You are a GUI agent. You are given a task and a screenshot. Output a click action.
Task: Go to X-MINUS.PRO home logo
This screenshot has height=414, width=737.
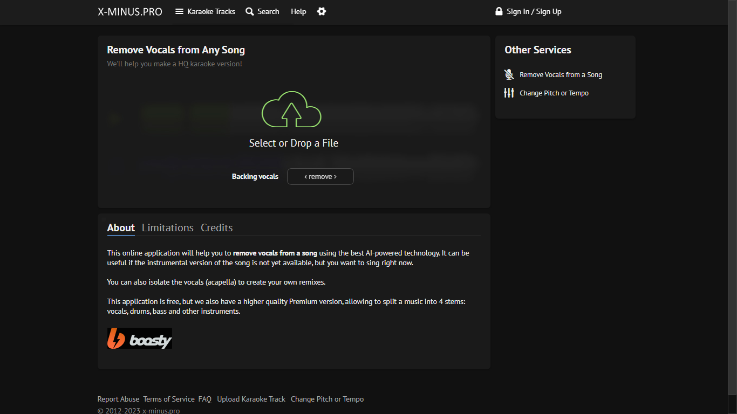130,11
